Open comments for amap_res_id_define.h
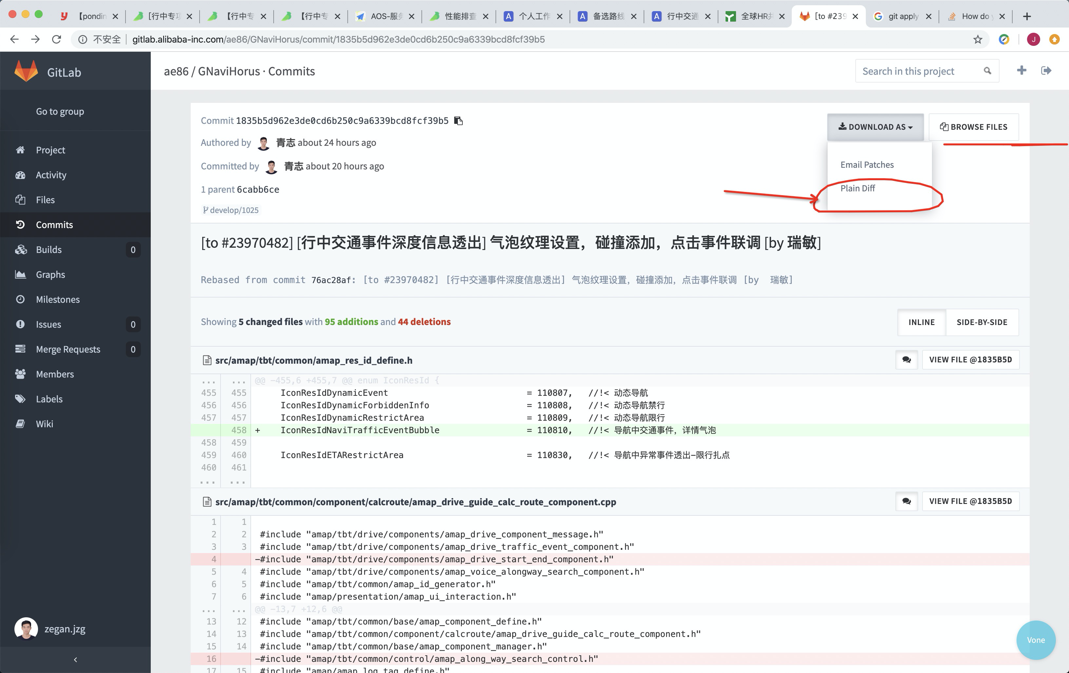Image resolution: width=1069 pixels, height=673 pixels. [x=906, y=359]
